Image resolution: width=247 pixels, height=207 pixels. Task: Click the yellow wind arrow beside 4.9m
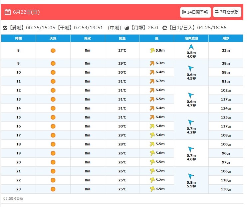coord(152,189)
